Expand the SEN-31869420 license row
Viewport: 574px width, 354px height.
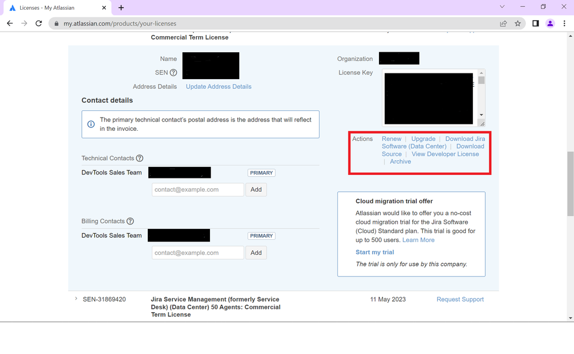[76, 299]
